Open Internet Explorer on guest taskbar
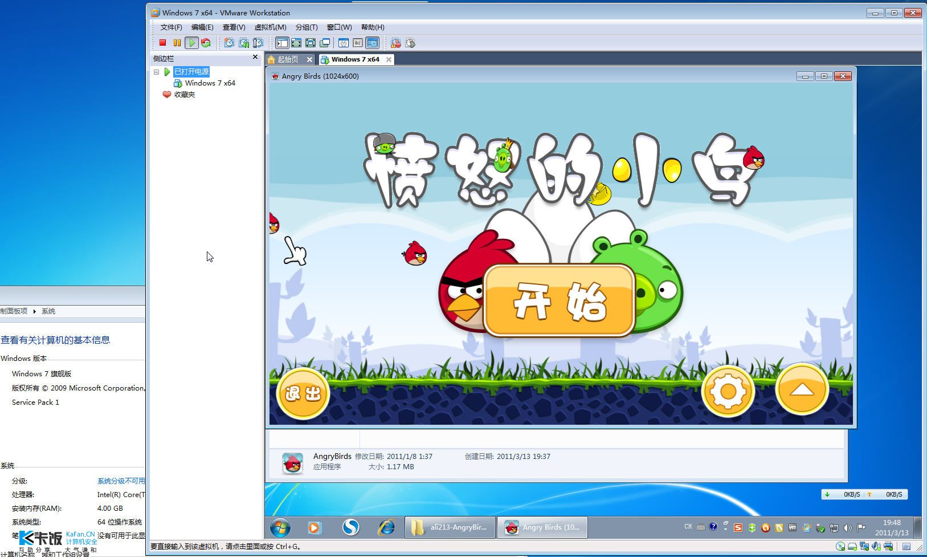Image resolution: width=927 pixels, height=557 pixels. pyautogui.click(x=386, y=527)
